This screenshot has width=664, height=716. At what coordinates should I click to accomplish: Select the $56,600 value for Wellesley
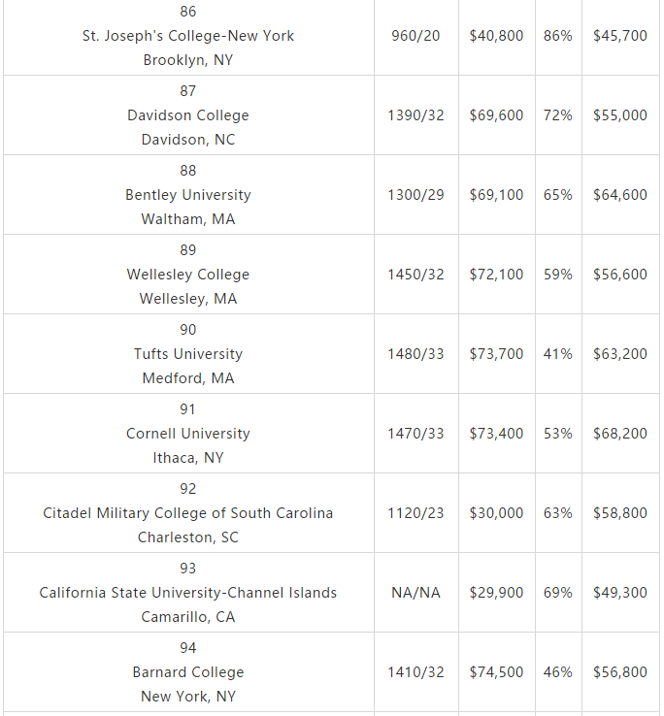coord(620,274)
